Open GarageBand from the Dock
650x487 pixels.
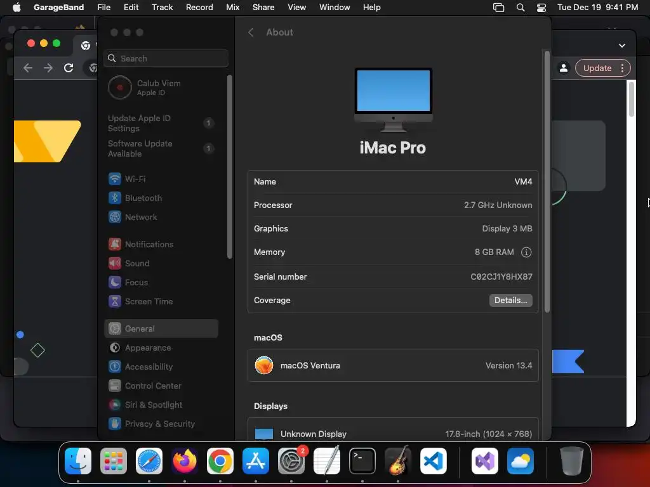click(398, 461)
